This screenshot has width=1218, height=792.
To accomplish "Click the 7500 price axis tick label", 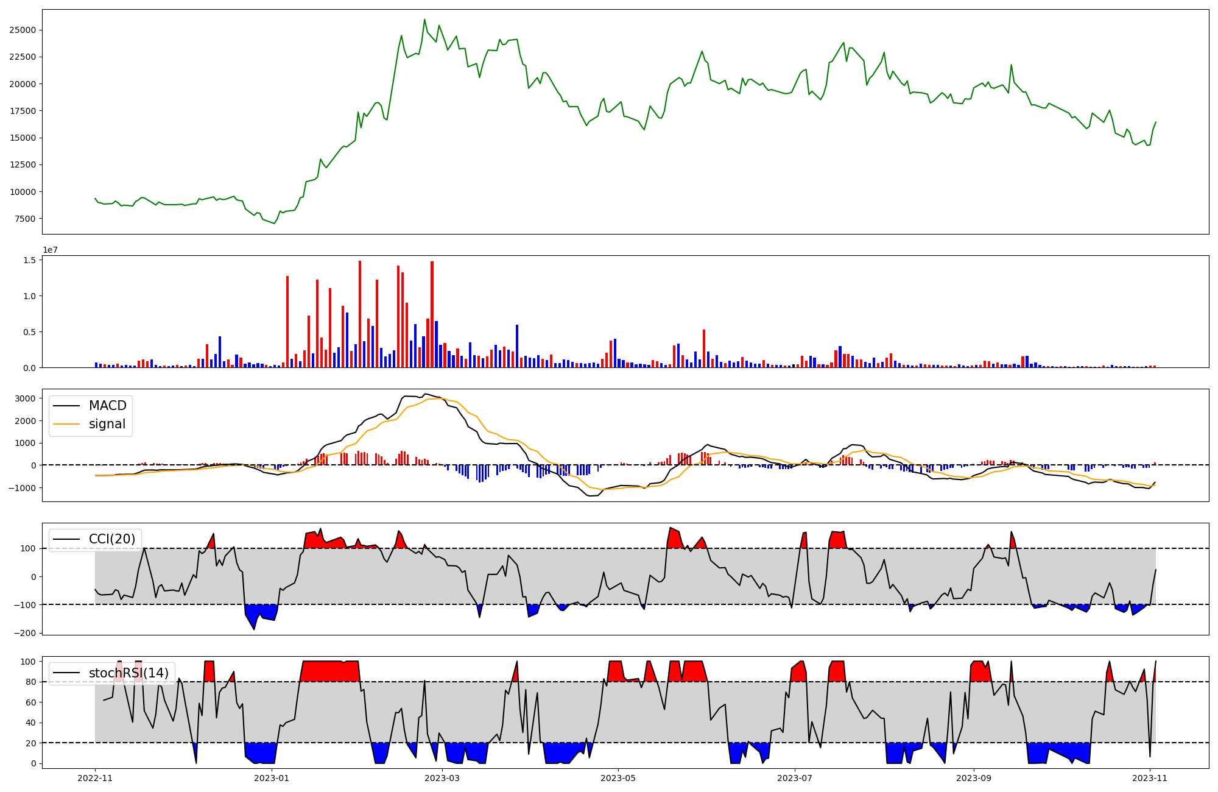I will coord(25,219).
